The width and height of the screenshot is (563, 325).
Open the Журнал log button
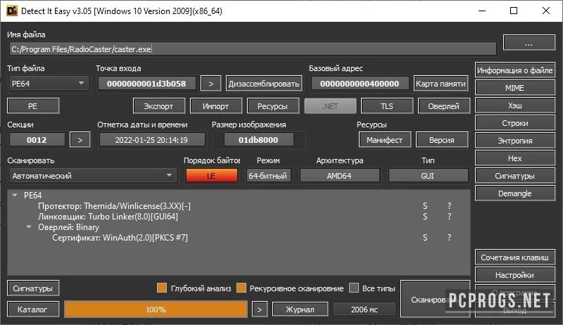click(301, 310)
